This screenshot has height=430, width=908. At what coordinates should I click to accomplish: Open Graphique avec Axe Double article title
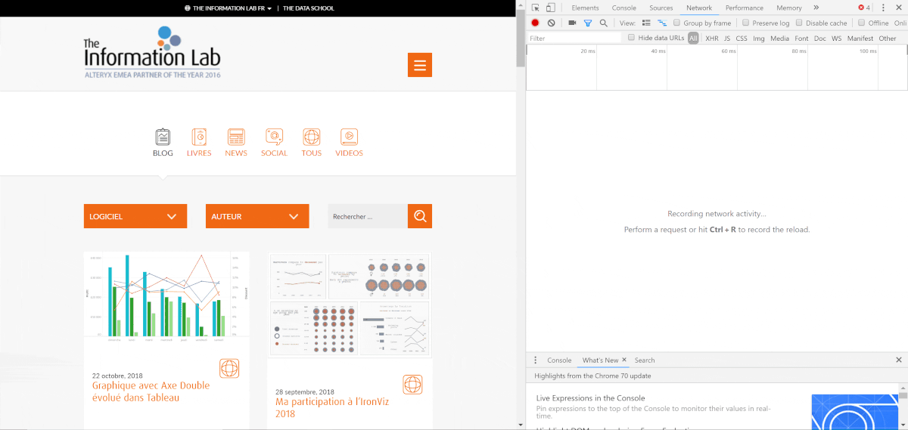click(x=151, y=391)
